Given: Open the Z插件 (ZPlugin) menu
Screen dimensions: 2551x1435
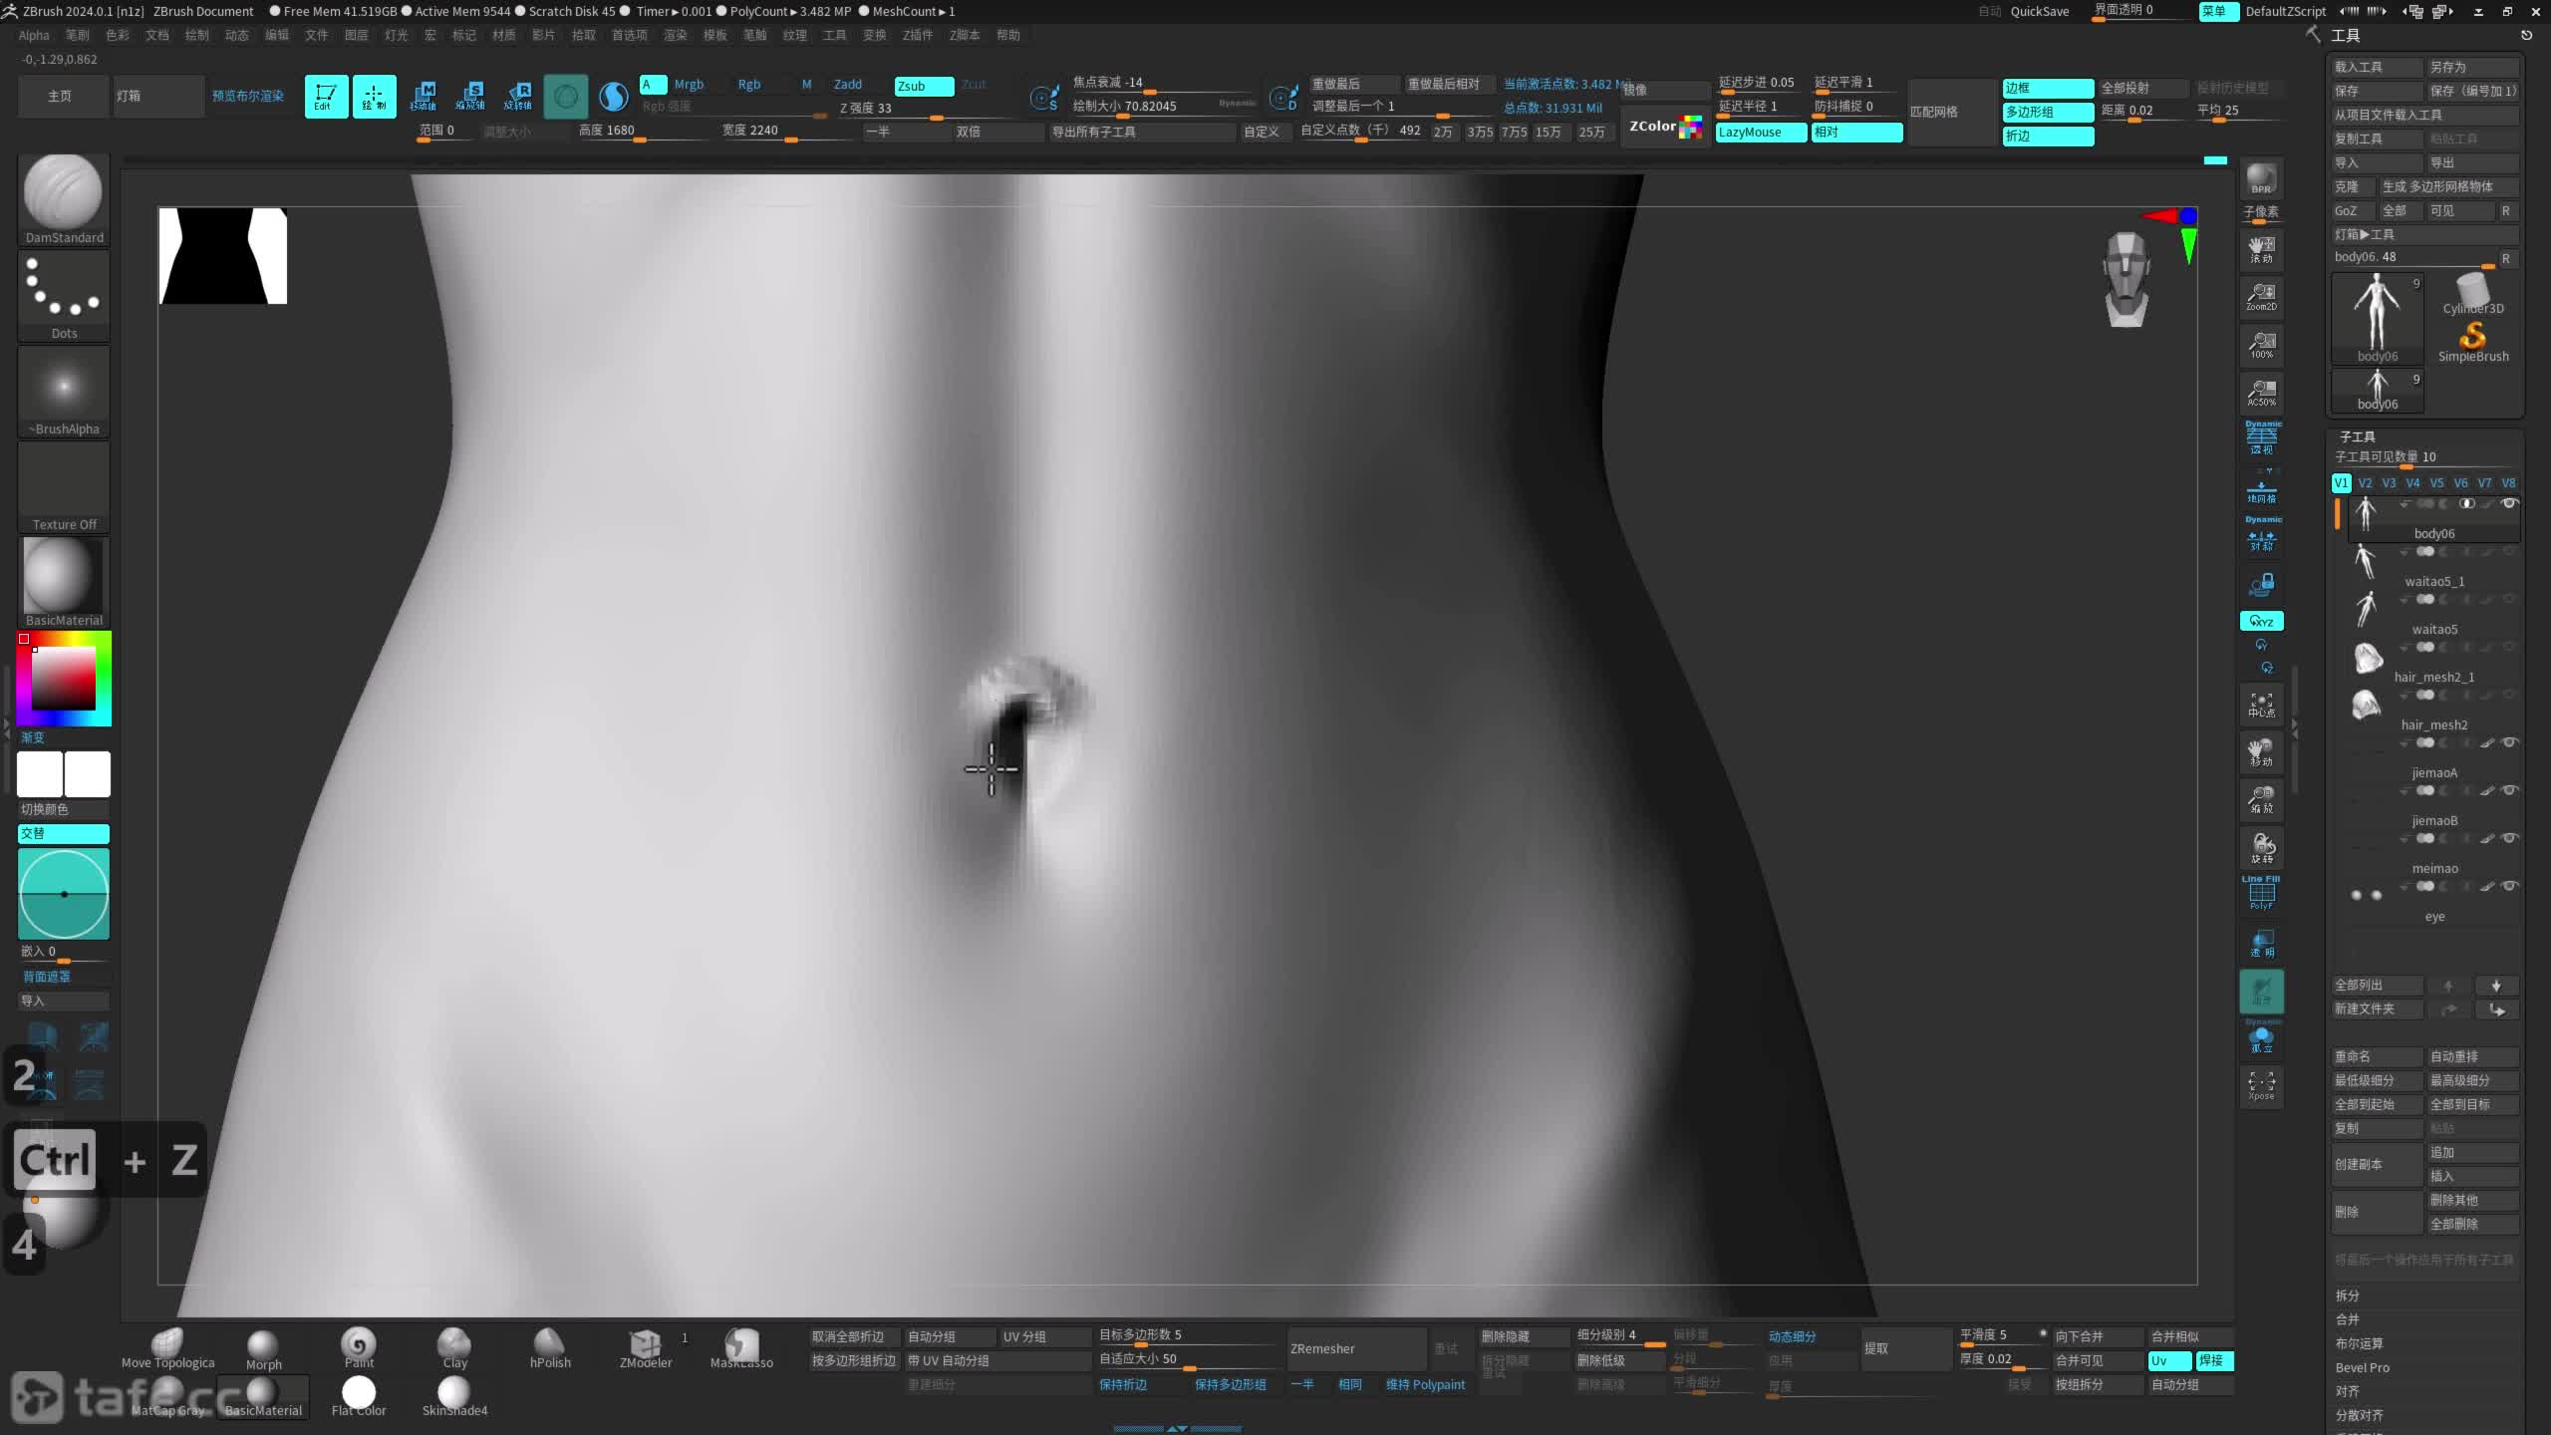Looking at the screenshot, I should 917,35.
